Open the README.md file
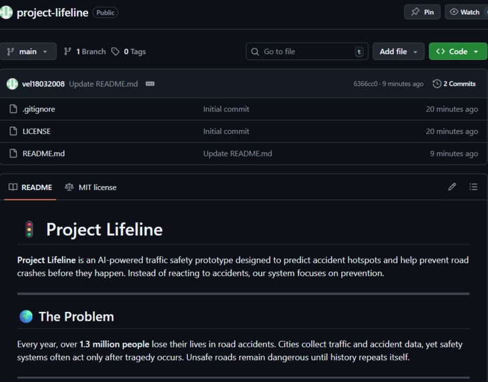 coord(43,153)
